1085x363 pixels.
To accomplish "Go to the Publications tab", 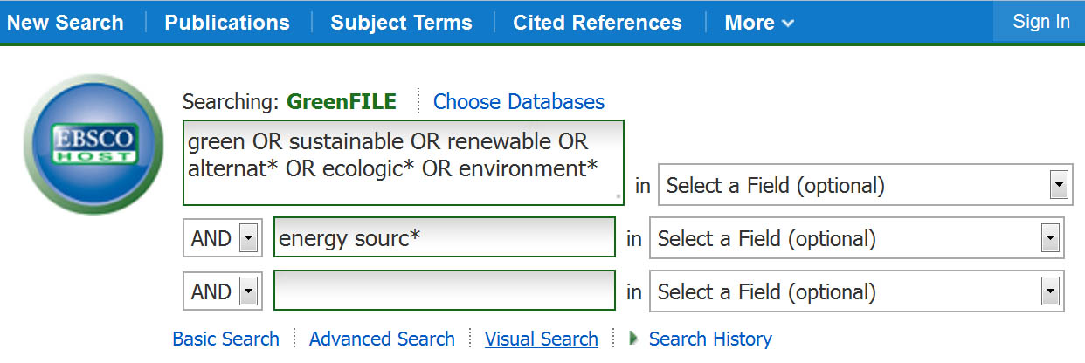I will click(227, 23).
